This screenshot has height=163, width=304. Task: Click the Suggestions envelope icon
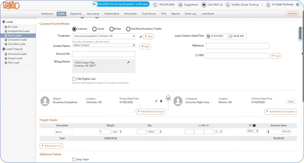[180, 5]
